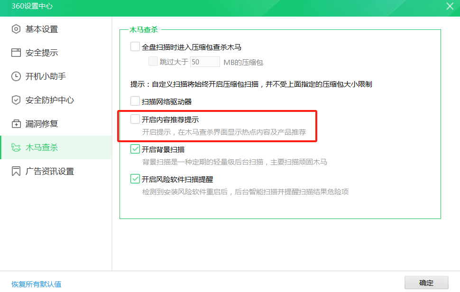Open 广告资讯设置 section
Image resolution: width=460 pixels, height=292 pixels.
point(56,171)
